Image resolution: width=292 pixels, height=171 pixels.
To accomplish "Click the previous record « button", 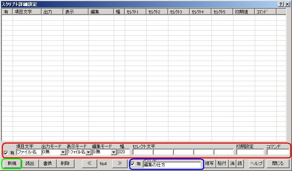I will coord(90,163).
